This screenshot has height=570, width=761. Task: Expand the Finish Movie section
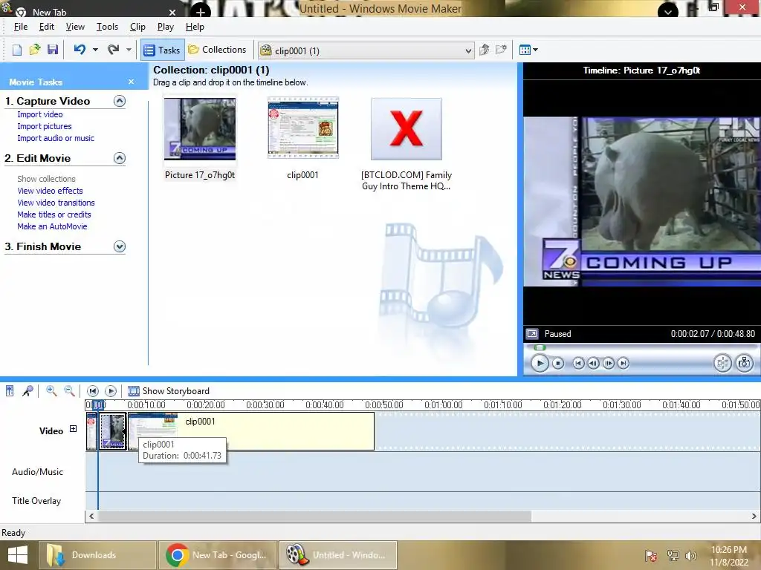(120, 246)
